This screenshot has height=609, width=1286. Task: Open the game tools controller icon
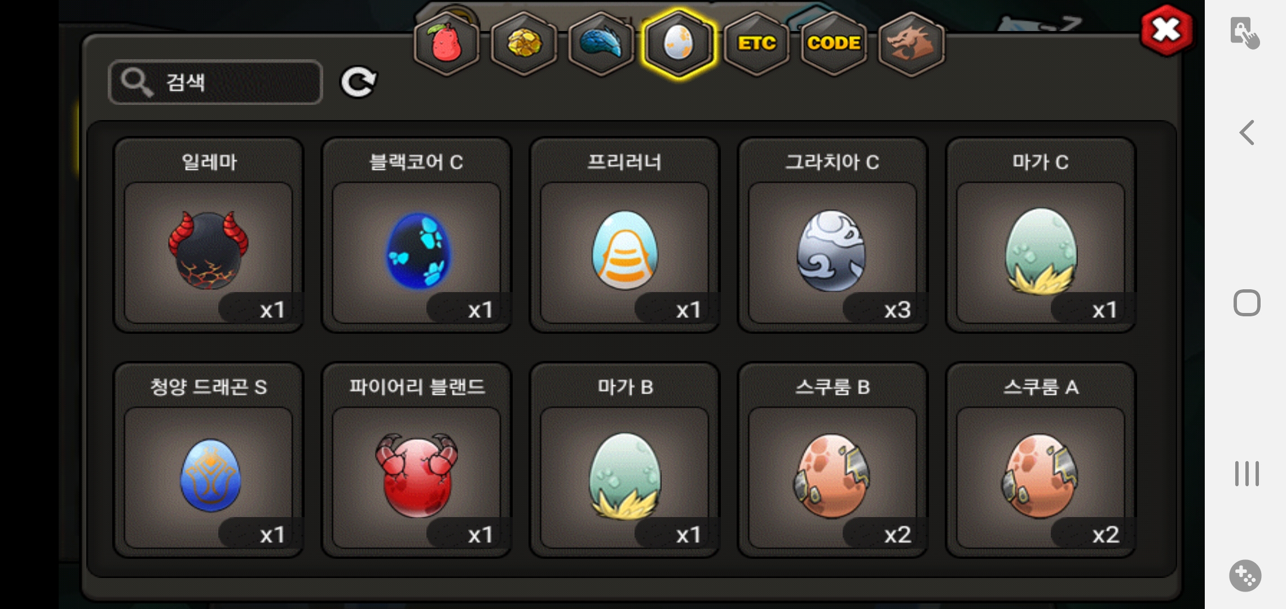pos(1245,576)
